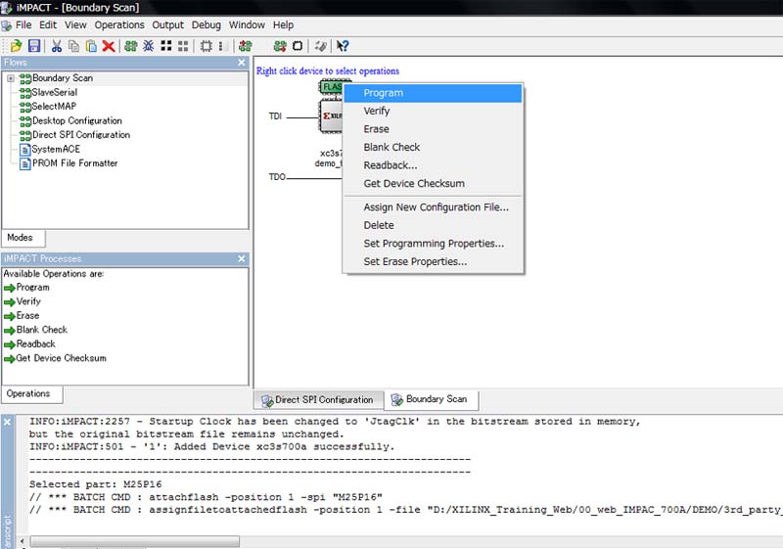Click the blue bug Debug Chain icon
Screen dimensions: 783x549
[149, 46]
